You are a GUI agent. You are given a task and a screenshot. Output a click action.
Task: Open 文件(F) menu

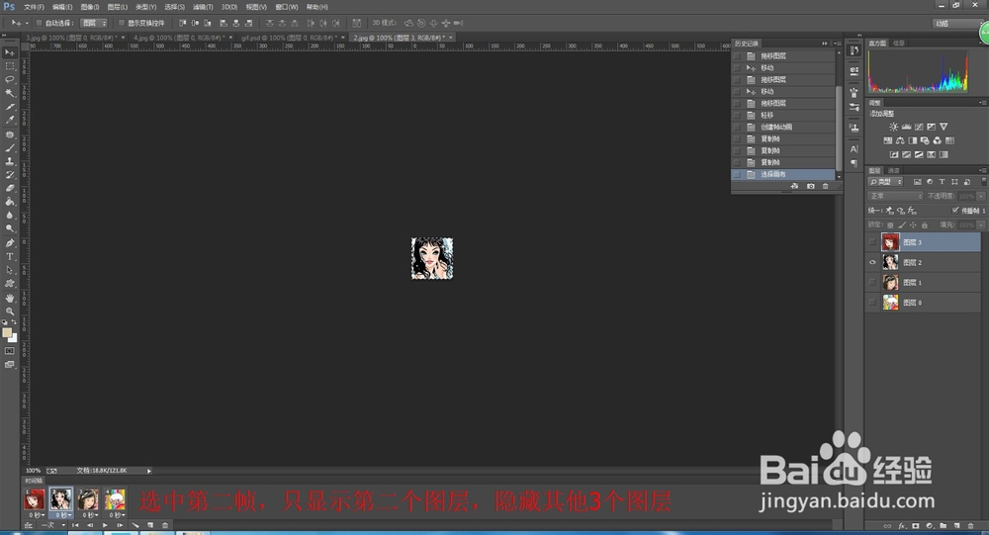click(34, 7)
